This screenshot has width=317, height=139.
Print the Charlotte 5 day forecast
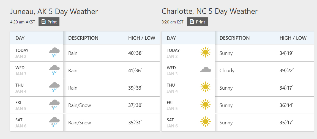(x=197, y=22)
